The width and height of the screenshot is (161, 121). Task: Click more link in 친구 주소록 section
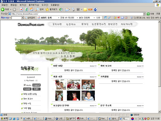point(140,106)
